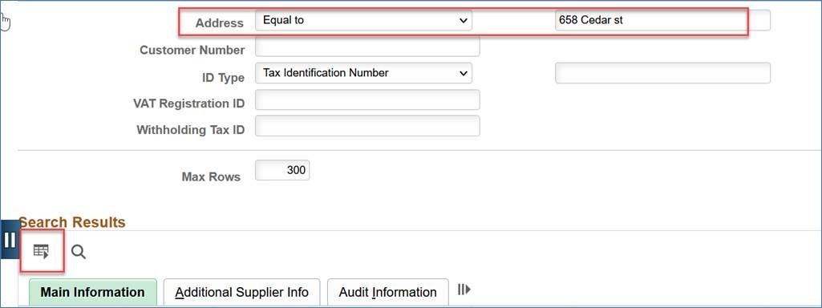This screenshot has height=308, width=822.
Task: Click the Search Results magnifier icon
Action: point(79,252)
